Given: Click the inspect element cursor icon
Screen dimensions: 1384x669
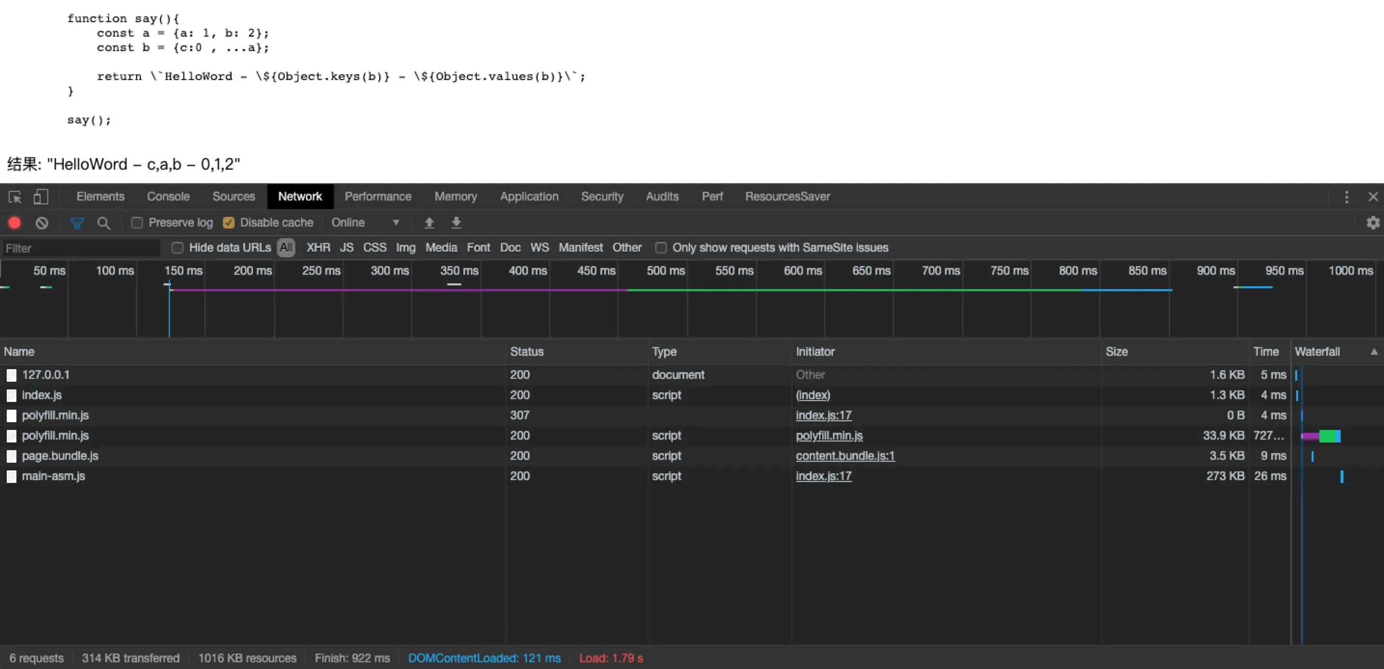Looking at the screenshot, I should [x=15, y=197].
